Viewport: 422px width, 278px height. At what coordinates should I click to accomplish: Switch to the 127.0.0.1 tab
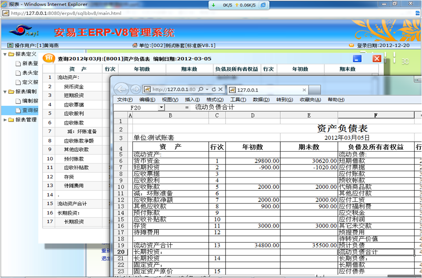tap(268, 90)
